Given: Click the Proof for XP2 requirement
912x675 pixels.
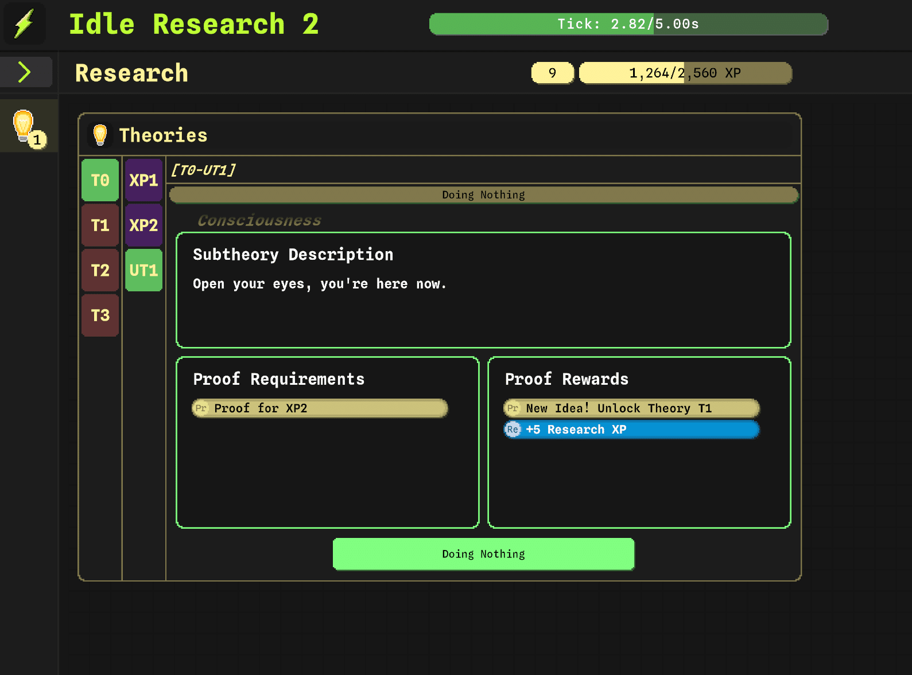Looking at the screenshot, I should point(320,408).
